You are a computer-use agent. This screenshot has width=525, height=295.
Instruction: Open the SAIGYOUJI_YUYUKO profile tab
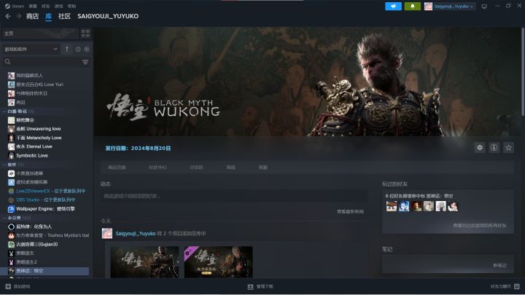click(x=108, y=16)
